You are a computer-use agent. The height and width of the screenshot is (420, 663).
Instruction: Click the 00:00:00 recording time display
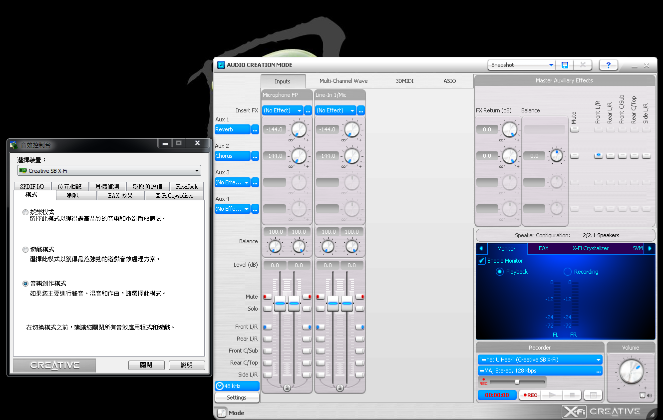point(497,395)
